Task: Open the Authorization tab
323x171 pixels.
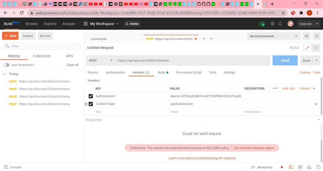Action: click(115, 72)
